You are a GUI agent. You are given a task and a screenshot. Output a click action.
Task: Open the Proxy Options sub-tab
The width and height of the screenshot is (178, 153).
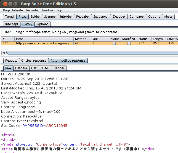(x=42, y=24)
